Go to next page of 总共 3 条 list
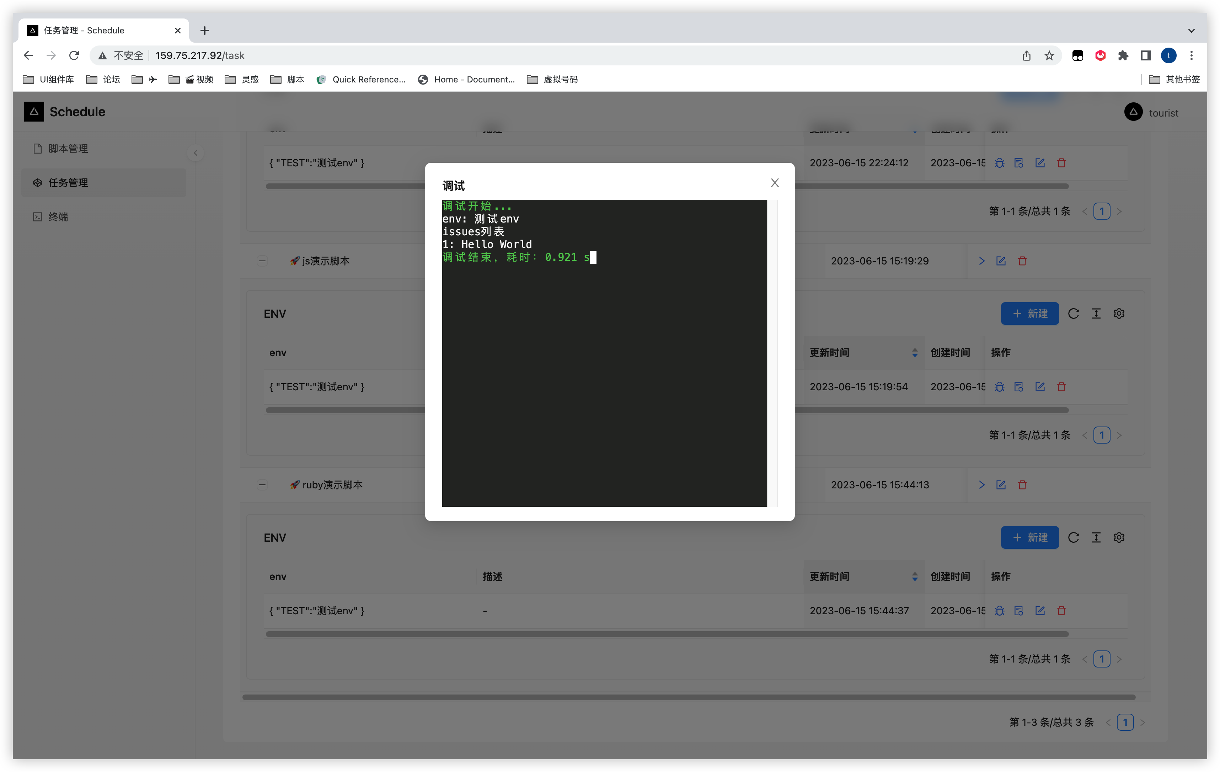The width and height of the screenshot is (1220, 772). pyautogui.click(x=1143, y=722)
